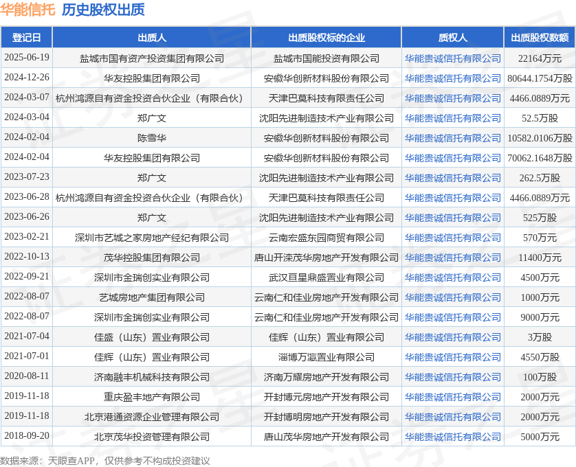Screen dimensions: 576x467
Task: Click the 登记日 column header
Action: point(26,38)
